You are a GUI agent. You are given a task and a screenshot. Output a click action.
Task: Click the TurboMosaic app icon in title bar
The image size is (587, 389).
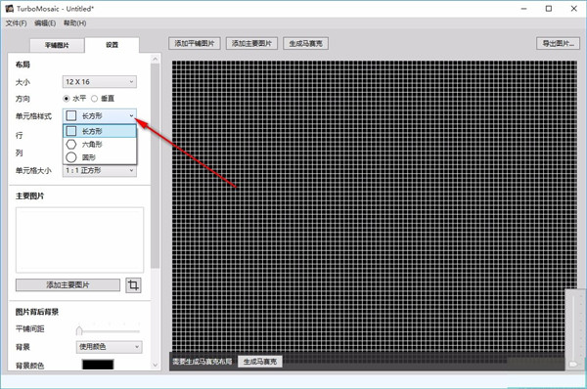[x=10, y=8]
